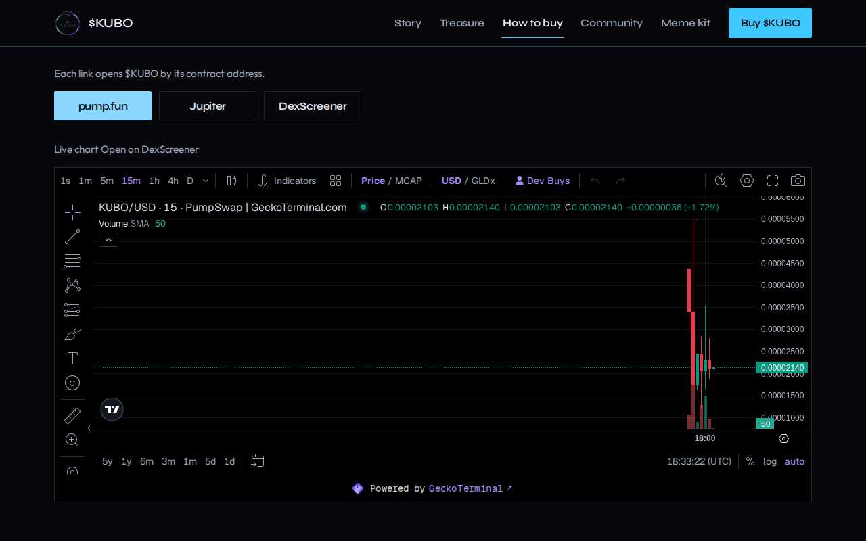Take a chart snapshot with camera
Viewport: 866px width, 541px height.
tap(798, 181)
